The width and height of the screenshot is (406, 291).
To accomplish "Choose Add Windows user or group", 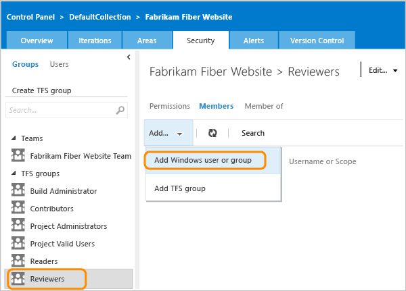I will (203, 161).
